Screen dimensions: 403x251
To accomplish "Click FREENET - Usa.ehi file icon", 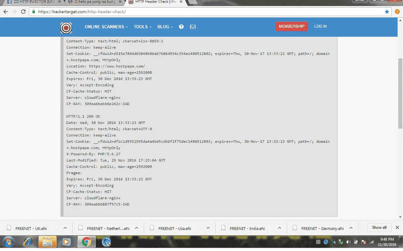I will click(x=152, y=228).
